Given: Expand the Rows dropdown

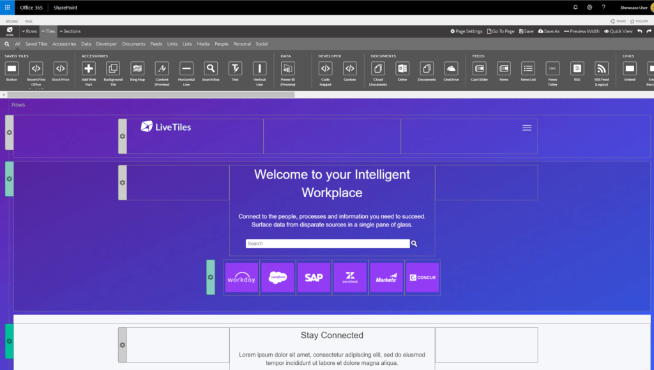Looking at the screenshot, I should coord(29,31).
